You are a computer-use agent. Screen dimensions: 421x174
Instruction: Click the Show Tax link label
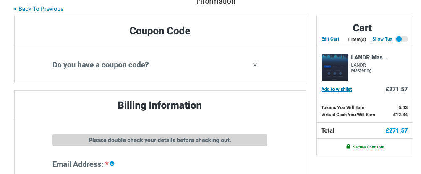coord(382,39)
